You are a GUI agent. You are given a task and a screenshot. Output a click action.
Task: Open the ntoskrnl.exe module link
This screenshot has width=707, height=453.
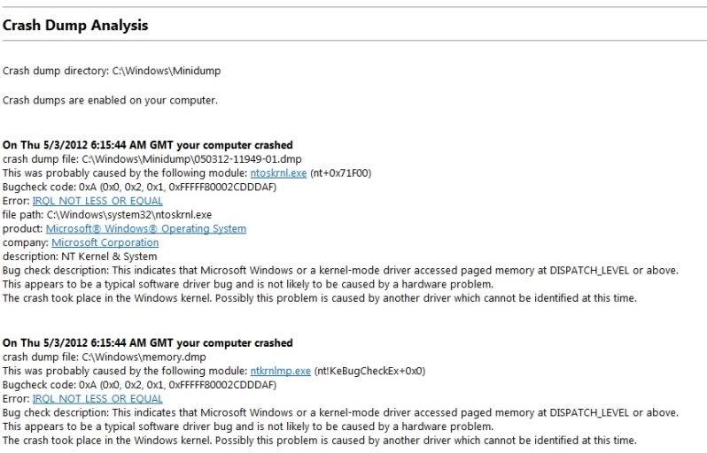[x=278, y=173]
